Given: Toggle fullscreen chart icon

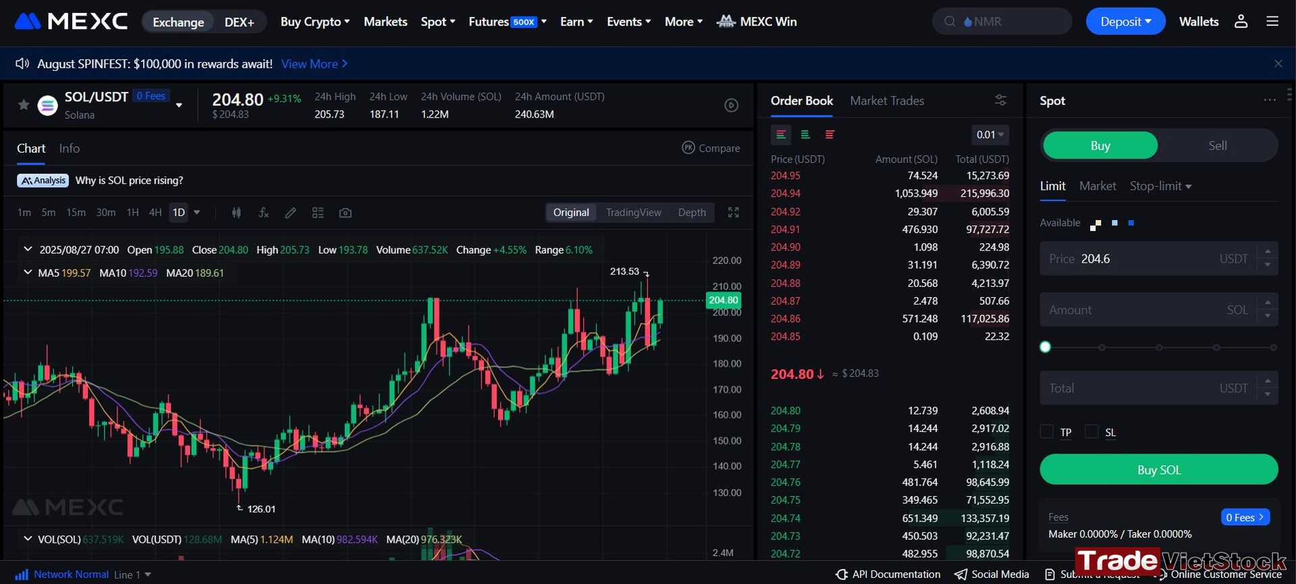Looking at the screenshot, I should coord(733,213).
